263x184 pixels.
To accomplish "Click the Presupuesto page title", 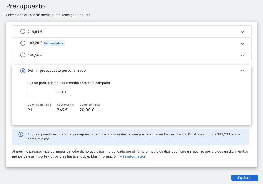I will tap(25, 6).
